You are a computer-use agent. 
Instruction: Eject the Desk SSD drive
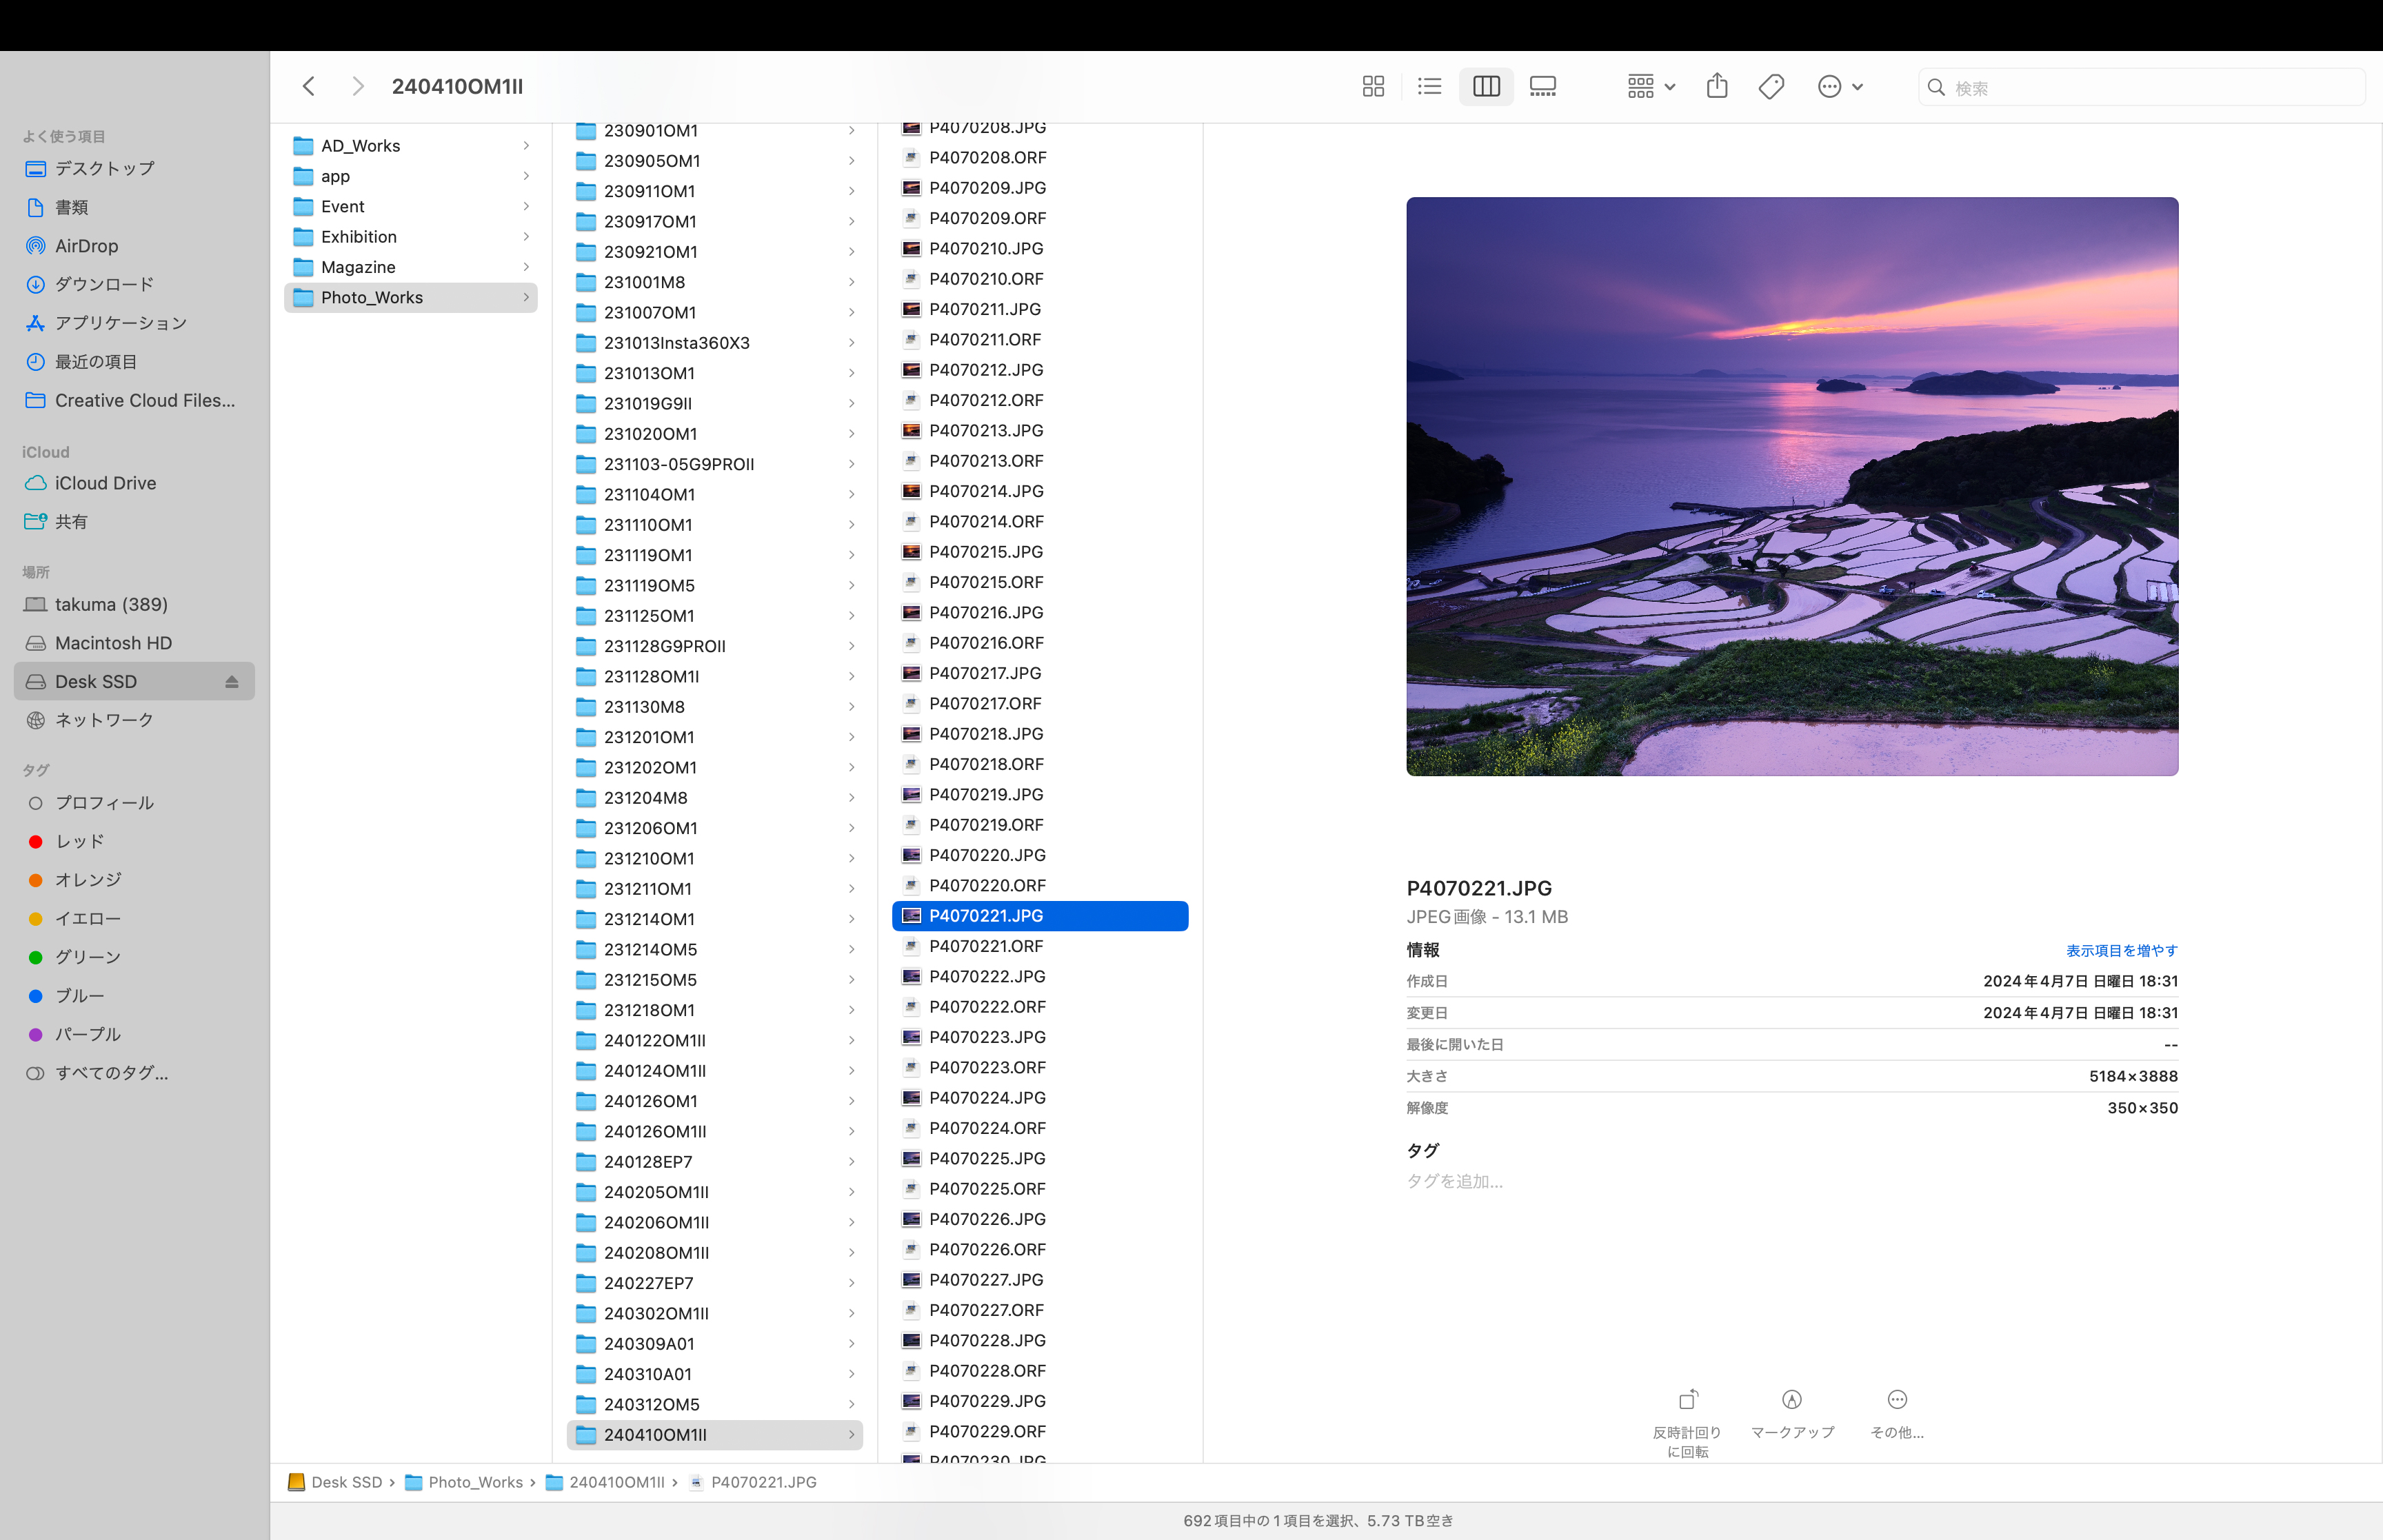[x=231, y=682]
